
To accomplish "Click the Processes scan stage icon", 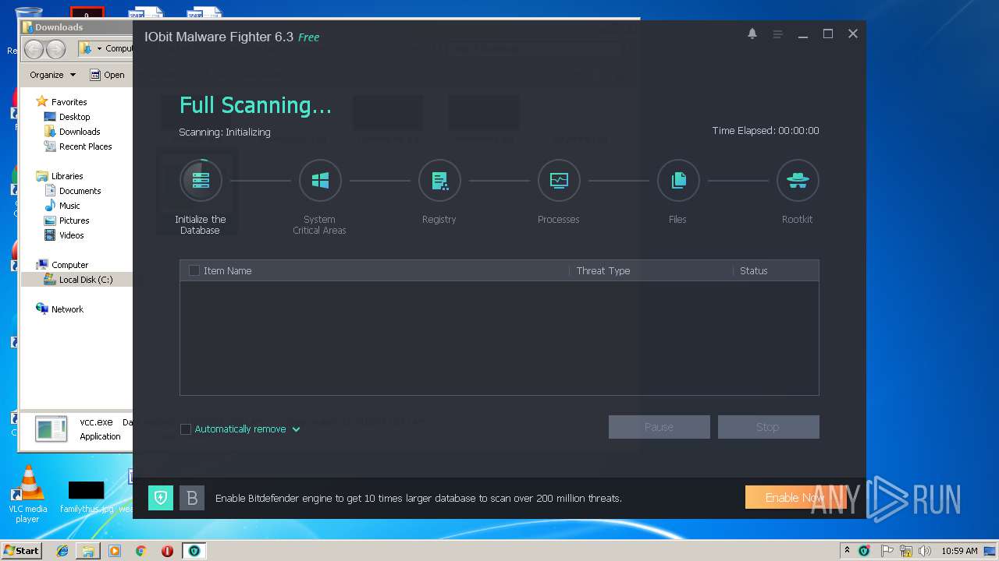I will 559,180.
